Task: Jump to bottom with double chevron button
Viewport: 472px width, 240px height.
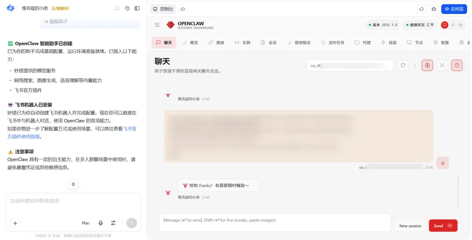Action: tap(73, 184)
